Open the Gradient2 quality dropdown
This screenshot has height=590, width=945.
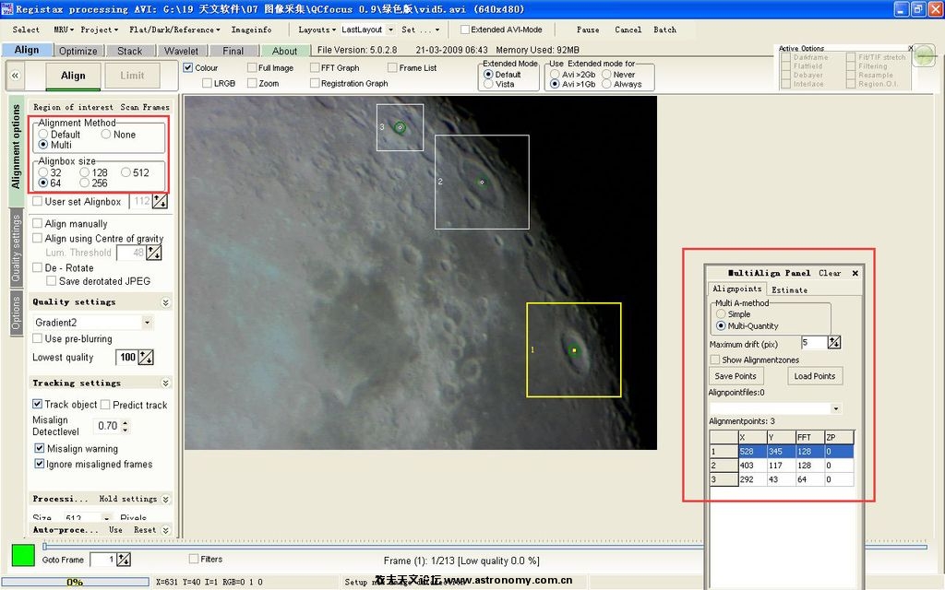pos(147,322)
